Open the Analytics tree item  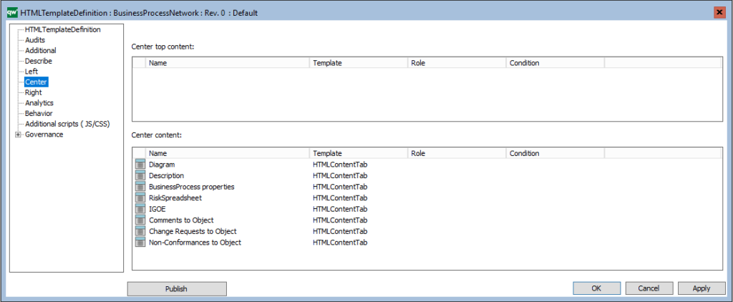(39, 103)
